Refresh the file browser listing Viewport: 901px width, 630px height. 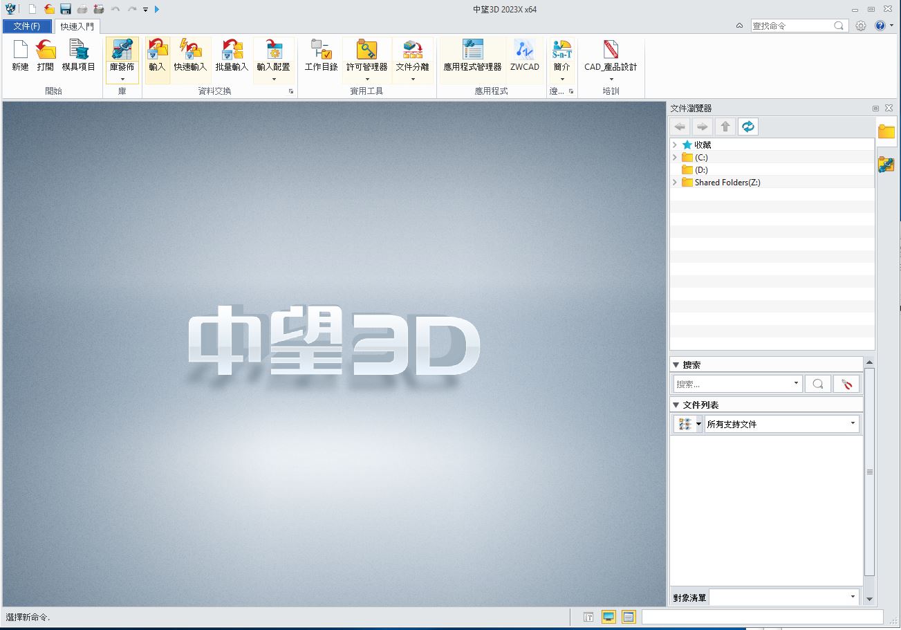(x=747, y=127)
